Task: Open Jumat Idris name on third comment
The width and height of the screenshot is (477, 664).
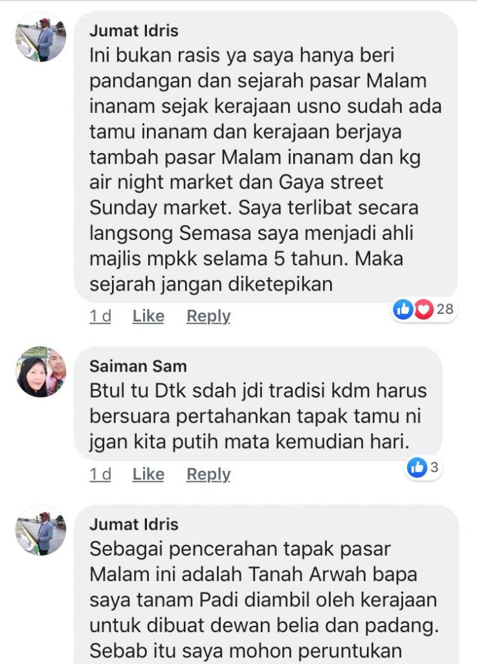Action: point(134,525)
